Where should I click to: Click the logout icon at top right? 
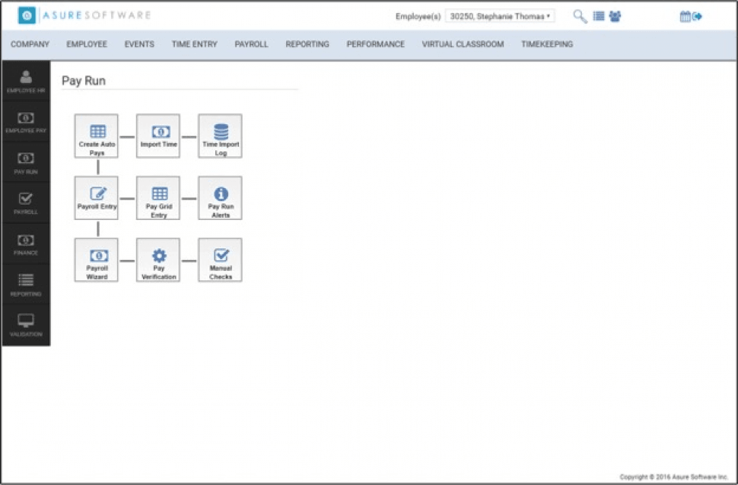[698, 15]
